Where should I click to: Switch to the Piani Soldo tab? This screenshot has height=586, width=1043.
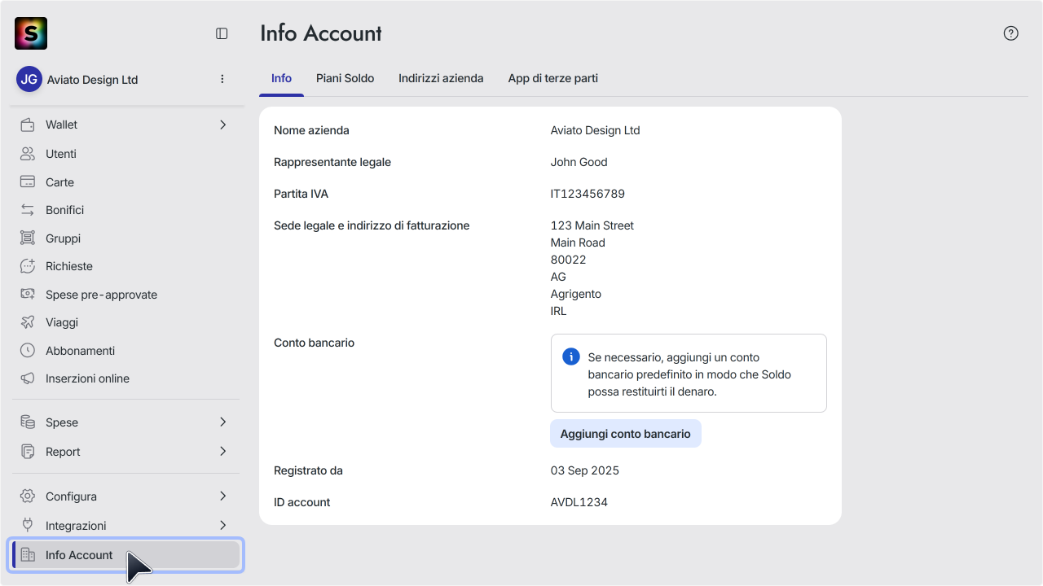click(345, 79)
